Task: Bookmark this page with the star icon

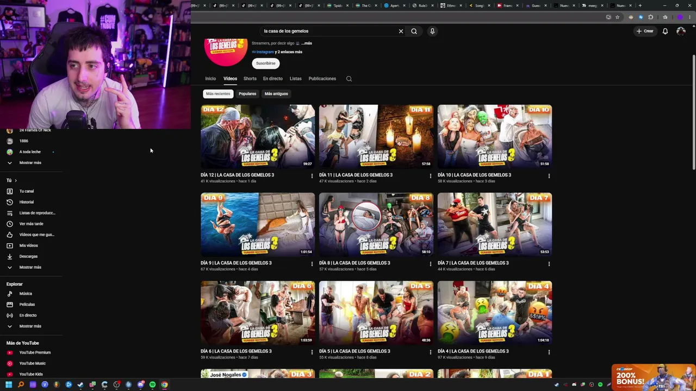Action: point(617,17)
